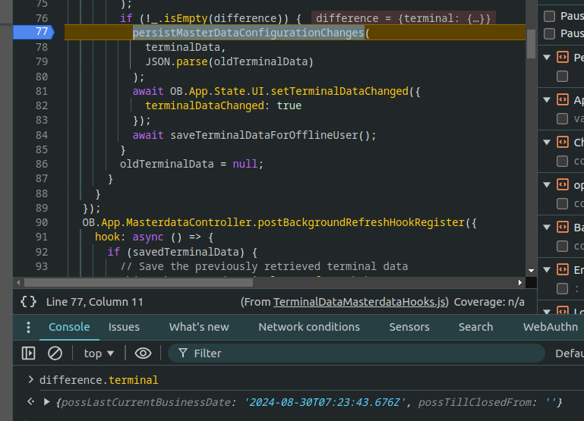
Task: Tick the breakpoint checkbox under 'Ba' group
Action: pos(562,246)
